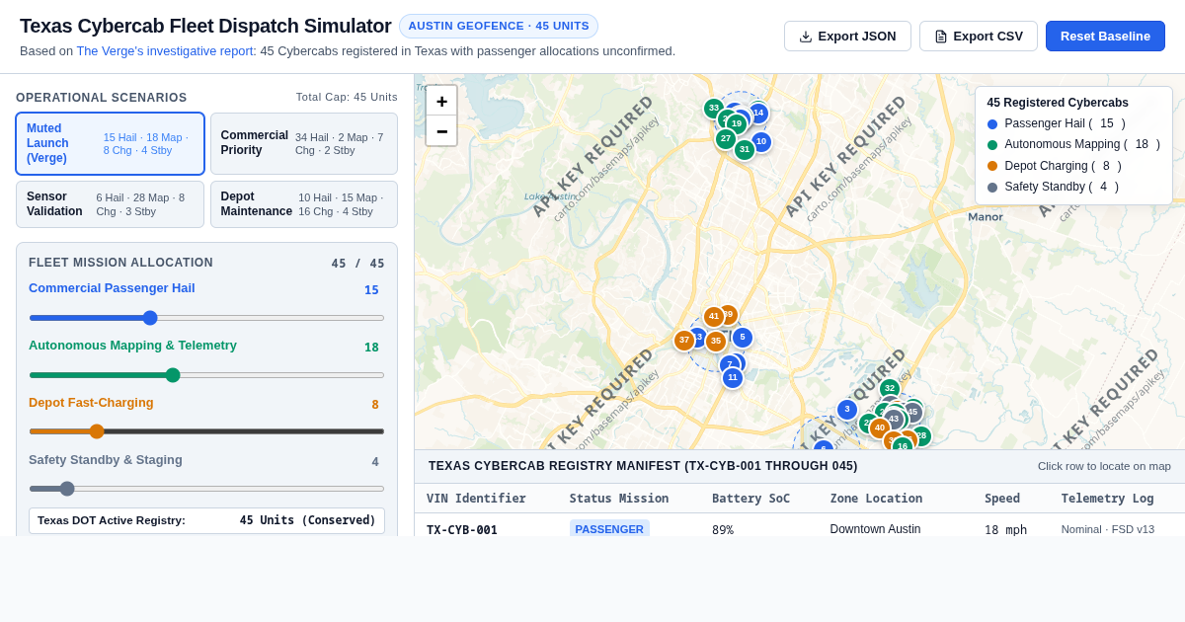Image resolution: width=1185 pixels, height=622 pixels.
Task: Select blue map marker 11
Action: click(733, 378)
